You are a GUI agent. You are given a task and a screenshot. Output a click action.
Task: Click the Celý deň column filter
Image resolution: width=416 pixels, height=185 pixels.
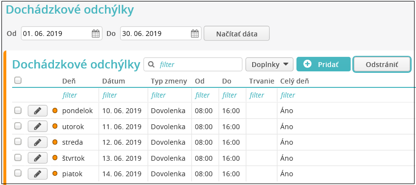coord(288,95)
